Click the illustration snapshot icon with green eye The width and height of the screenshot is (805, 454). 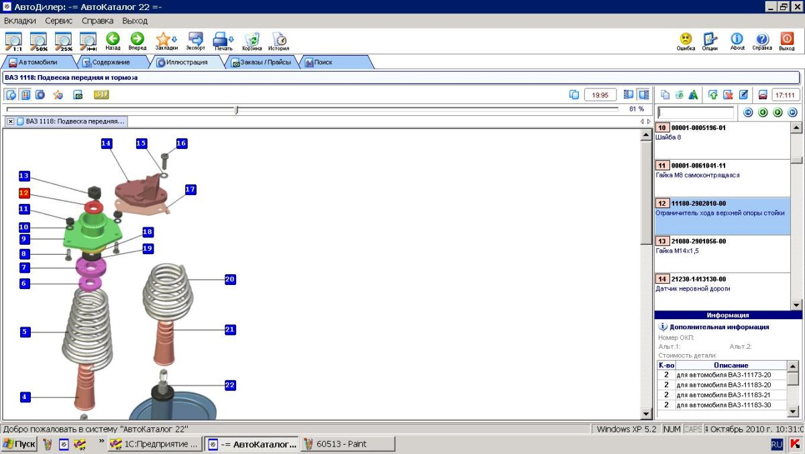[x=78, y=95]
